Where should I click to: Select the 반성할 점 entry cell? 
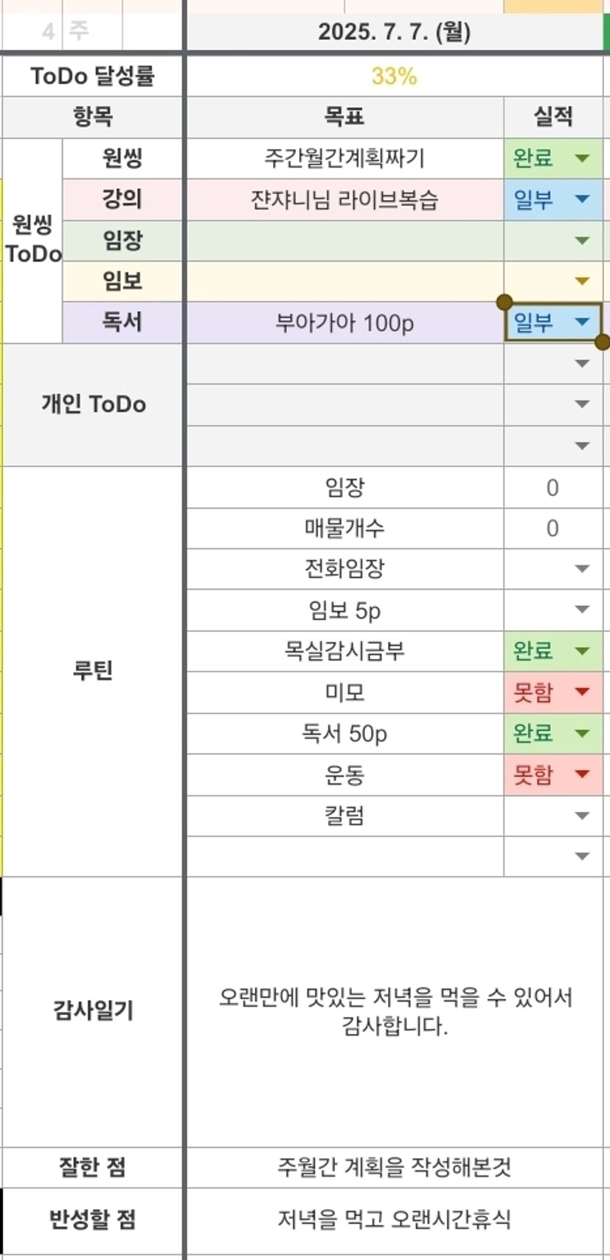(395, 1219)
